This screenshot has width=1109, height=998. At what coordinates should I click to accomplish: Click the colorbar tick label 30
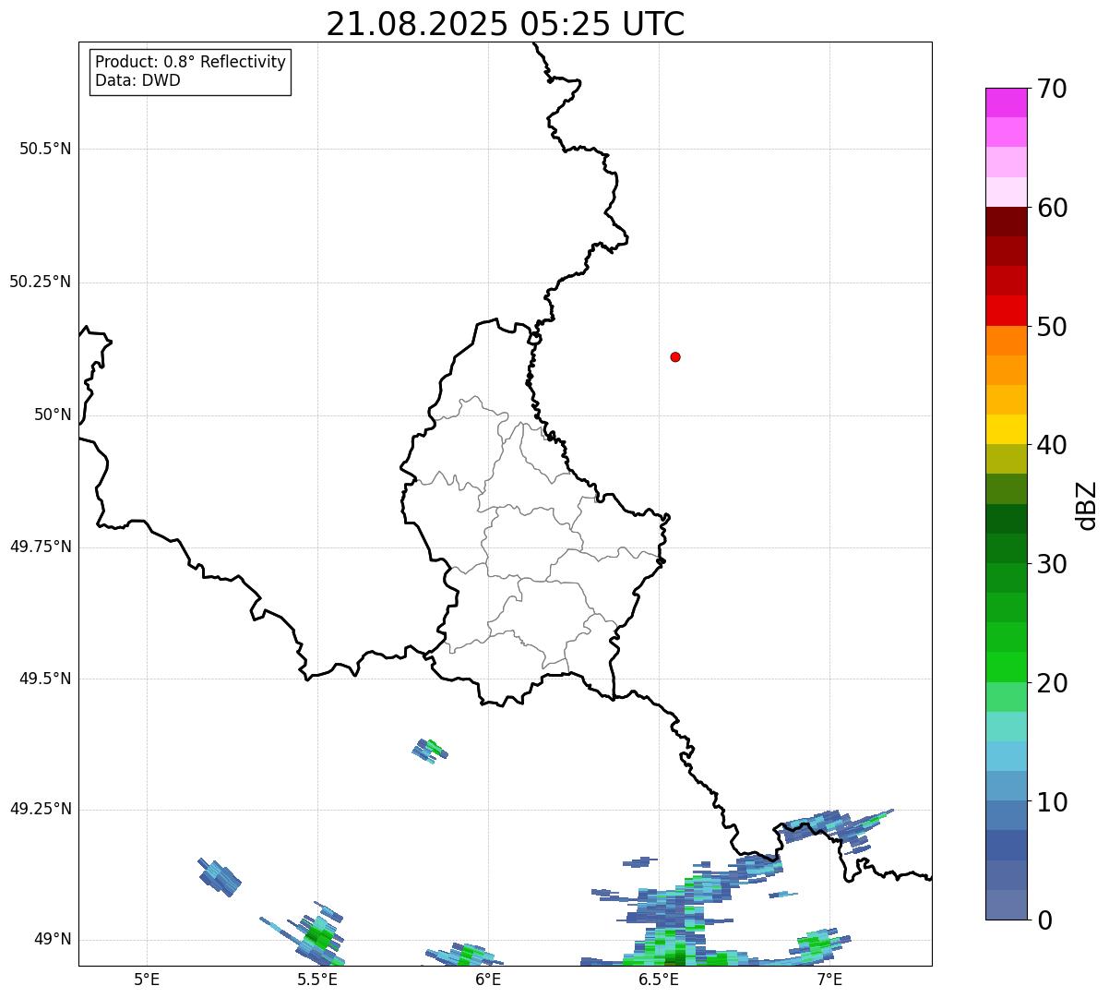pos(1053,564)
